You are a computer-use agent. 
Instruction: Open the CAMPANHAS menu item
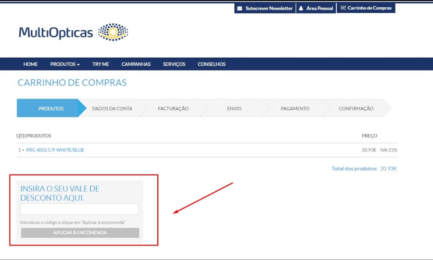(136, 64)
